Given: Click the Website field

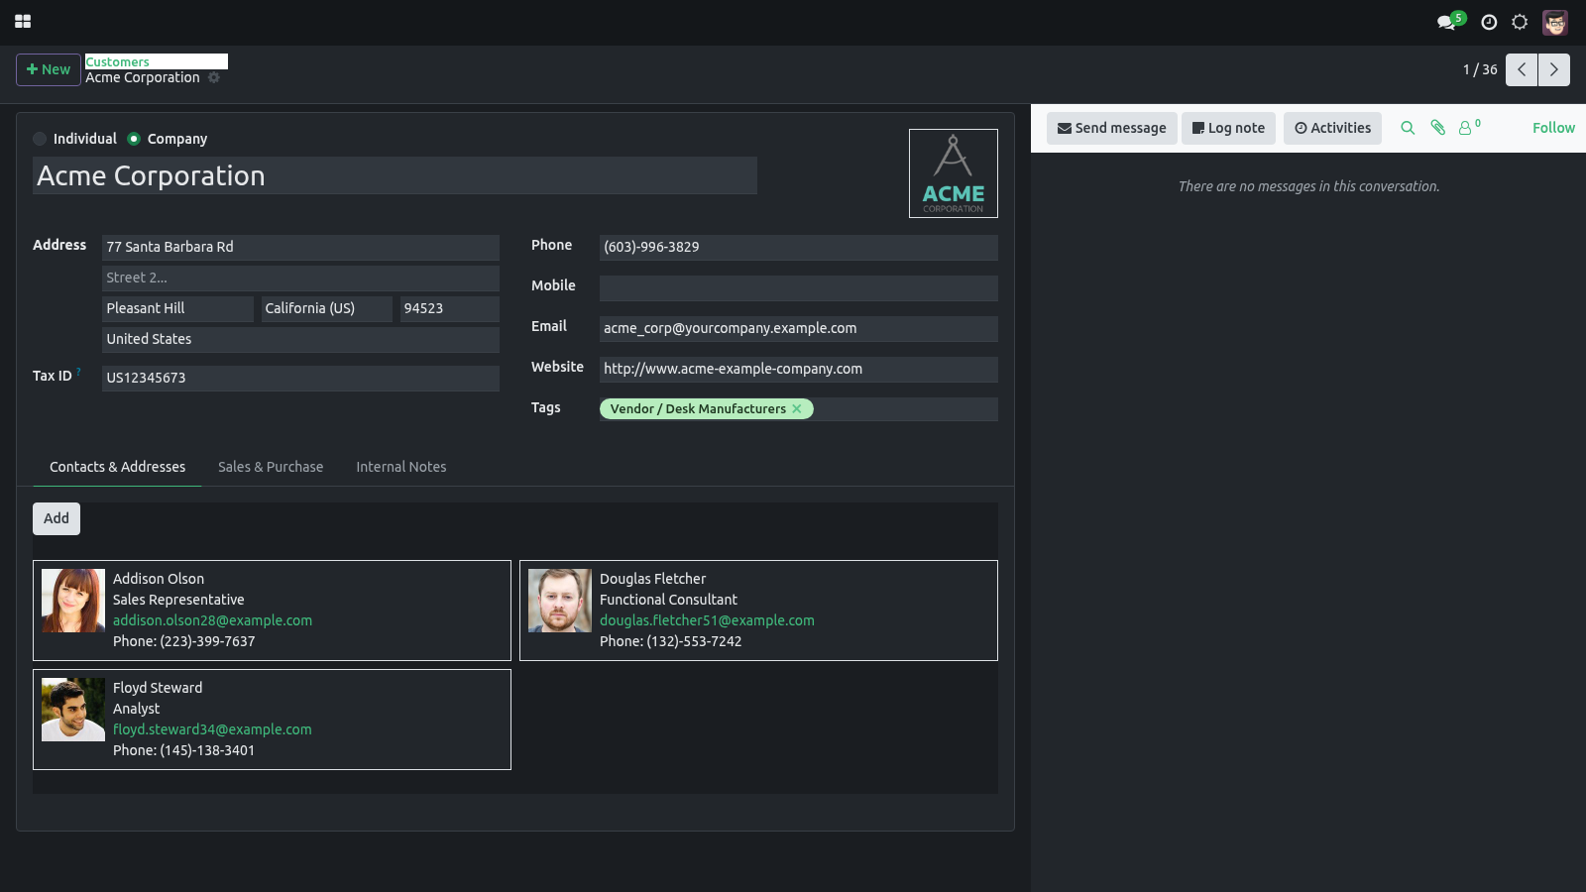Looking at the screenshot, I should (x=798, y=369).
